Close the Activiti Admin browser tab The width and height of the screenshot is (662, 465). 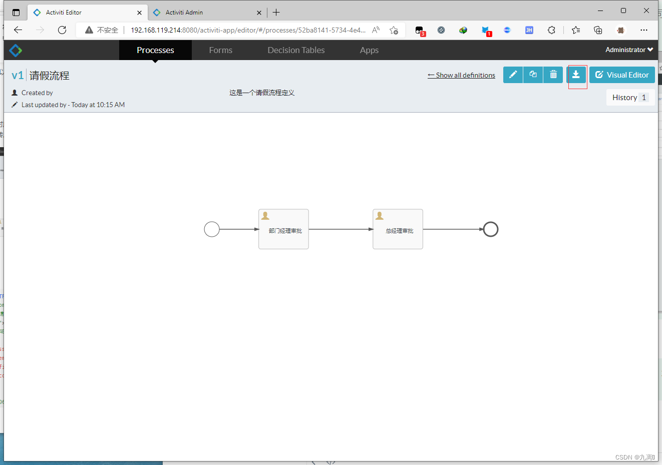[x=259, y=13]
